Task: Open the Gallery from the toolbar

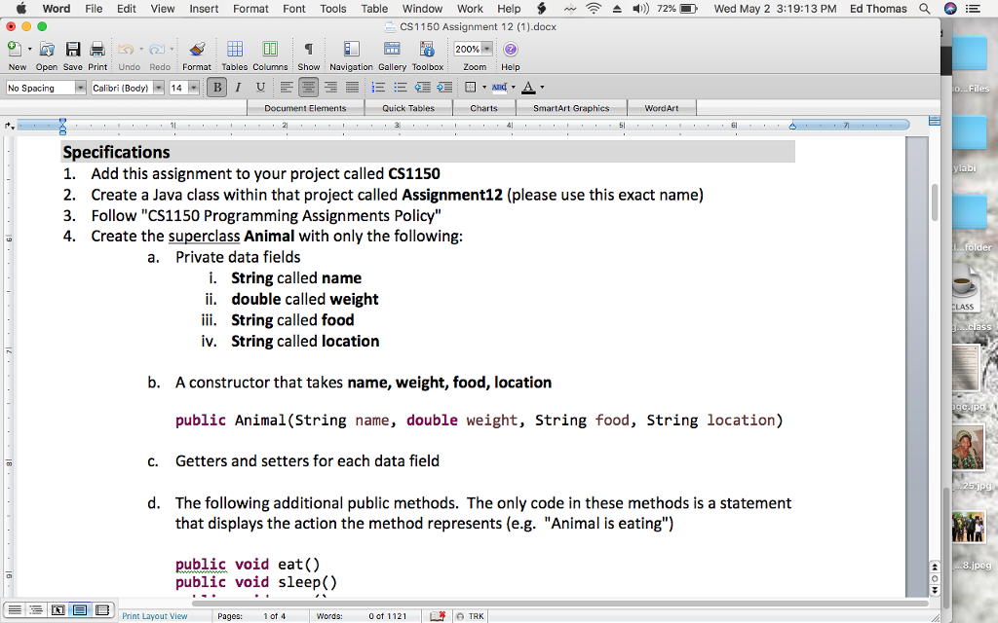Action: (x=392, y=50)
